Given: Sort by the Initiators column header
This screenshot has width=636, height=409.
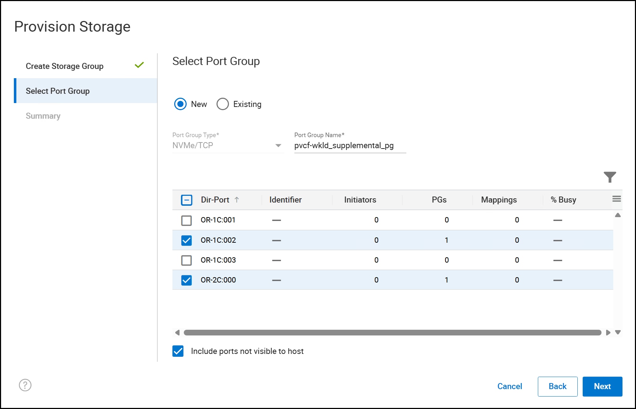Looking at the screenshot, I should 360,200.
